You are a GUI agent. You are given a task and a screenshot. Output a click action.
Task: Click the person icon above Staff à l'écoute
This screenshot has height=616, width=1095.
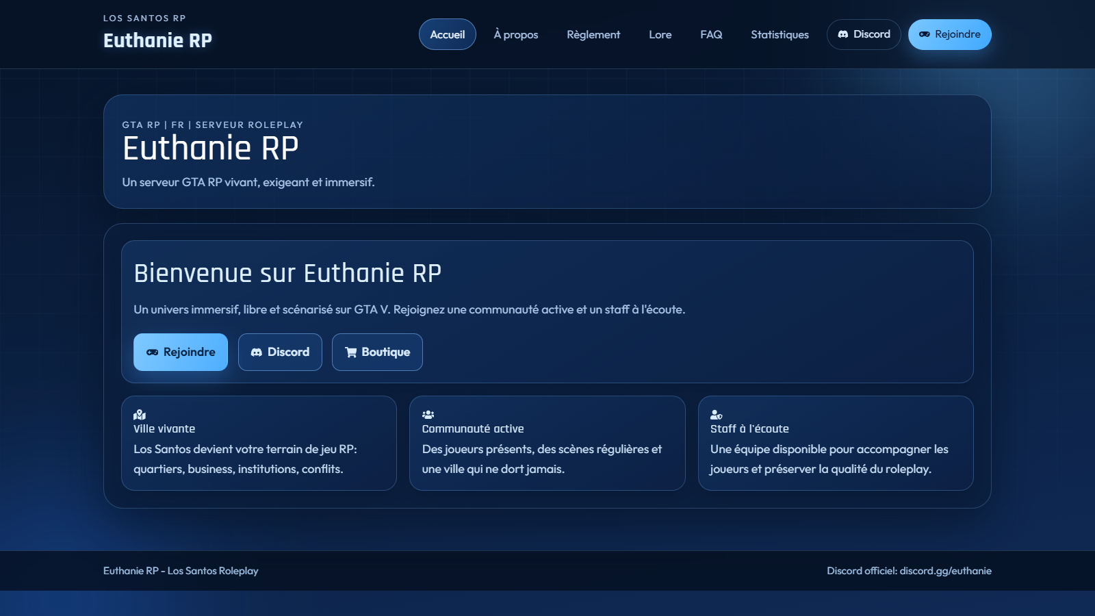[x=716, y=413]
